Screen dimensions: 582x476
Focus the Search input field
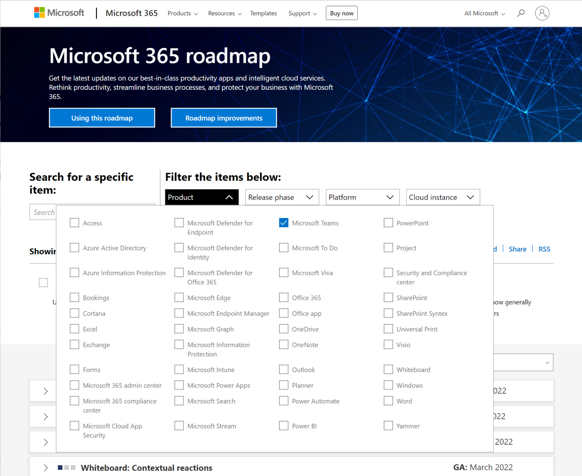43,212
